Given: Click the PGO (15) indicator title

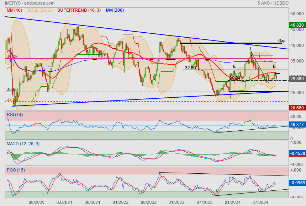Looking at the screenshot, I should (16, 170).
